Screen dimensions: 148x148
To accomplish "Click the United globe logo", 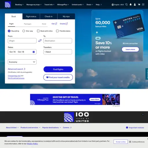I will 8,5.
